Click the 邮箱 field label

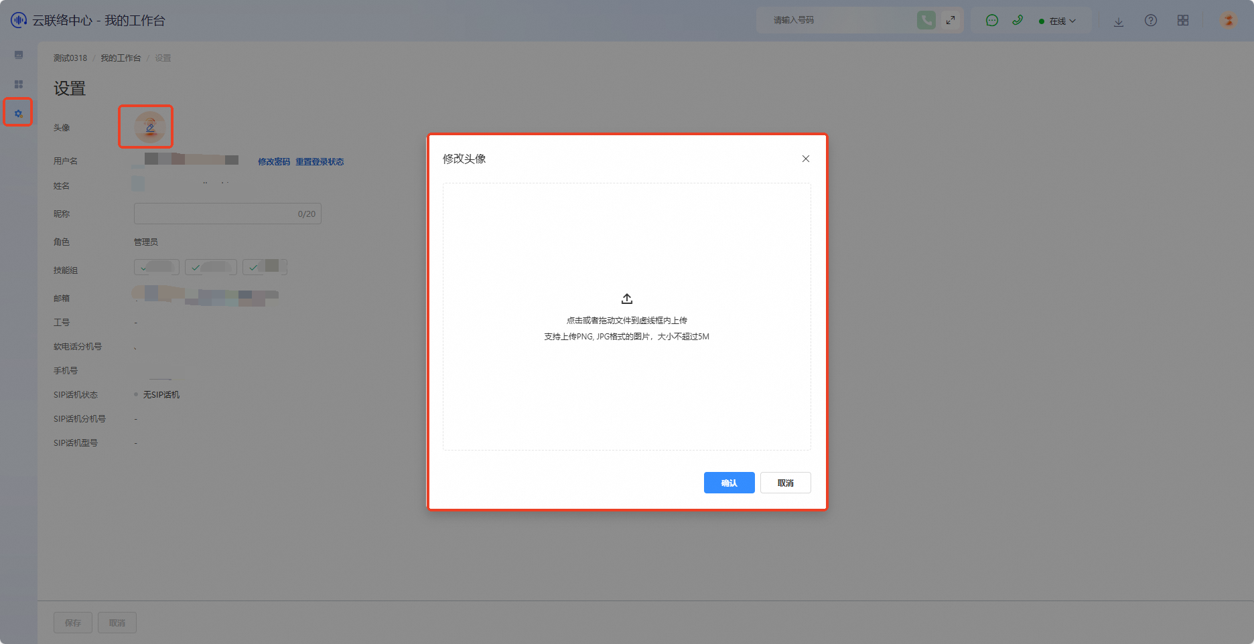point(62,299)
